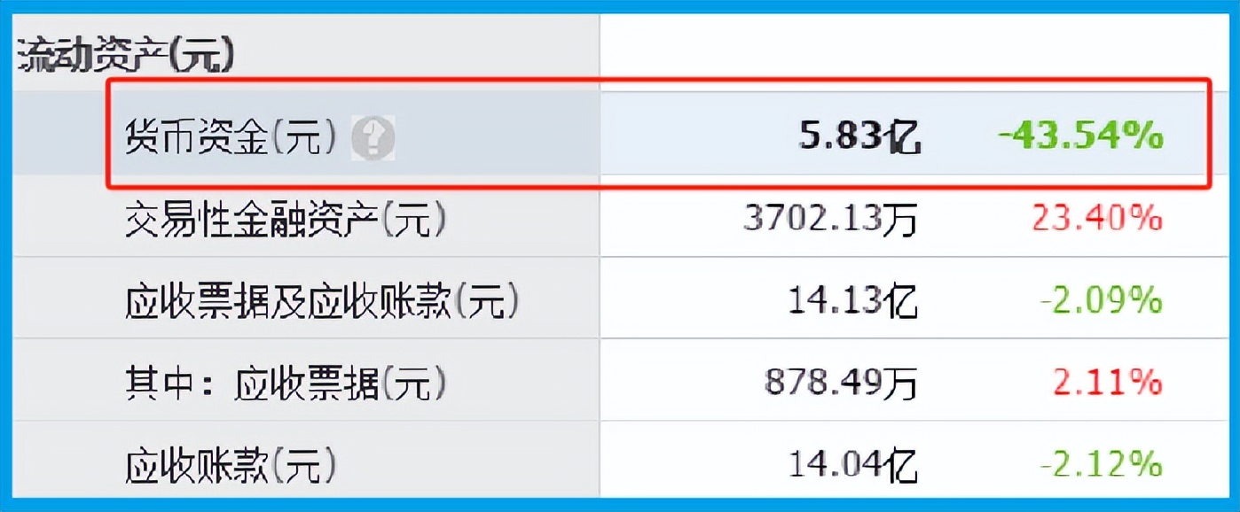The width and height of the screenshot is (1240, 512).
Task: Click the 23.40% red percentage
Action: point(1096,219)
